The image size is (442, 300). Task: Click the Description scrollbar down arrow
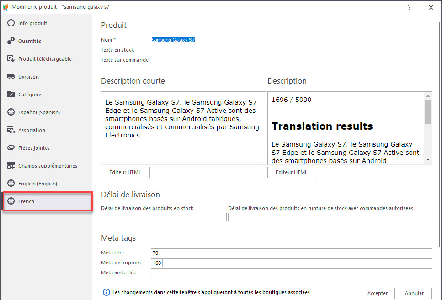(428, 160)
